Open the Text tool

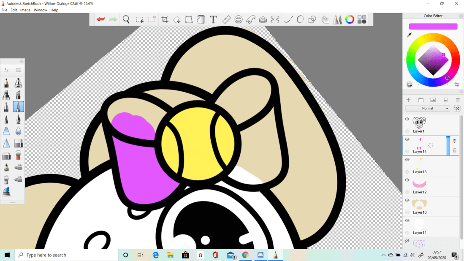tap(213, 19)
